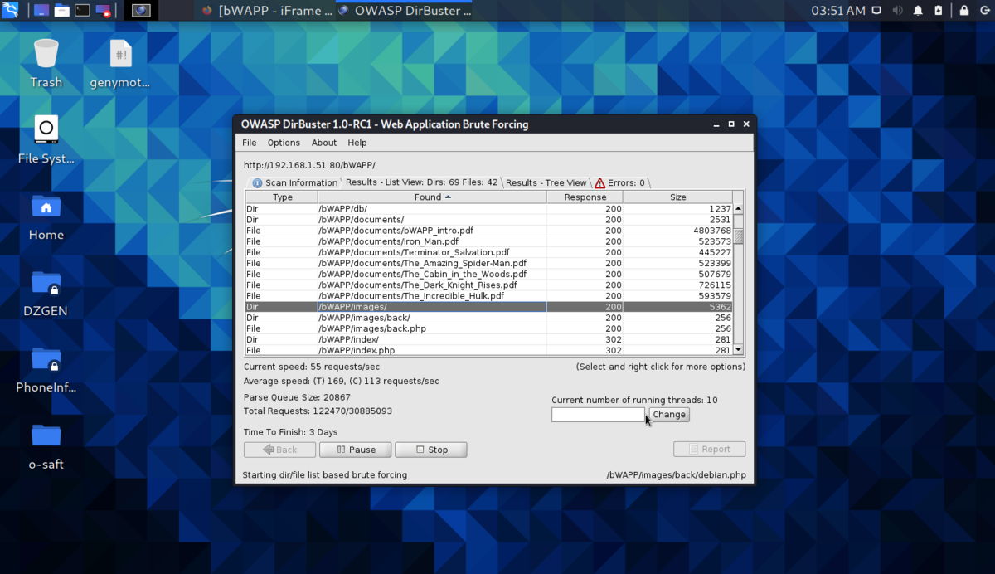Select the File System desktop icon
Viewport: 995px width, 574px height.
(x=46, y=139)
